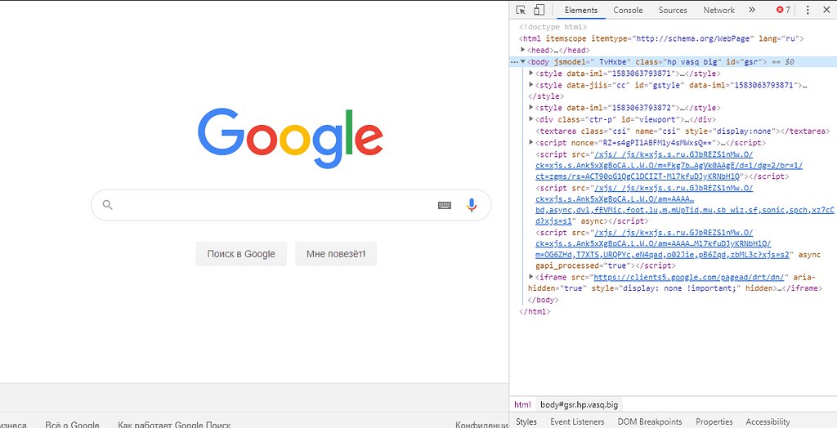837x428 pixels.
Task: Select the closing </html> tag line
Action: pos(535,312)
